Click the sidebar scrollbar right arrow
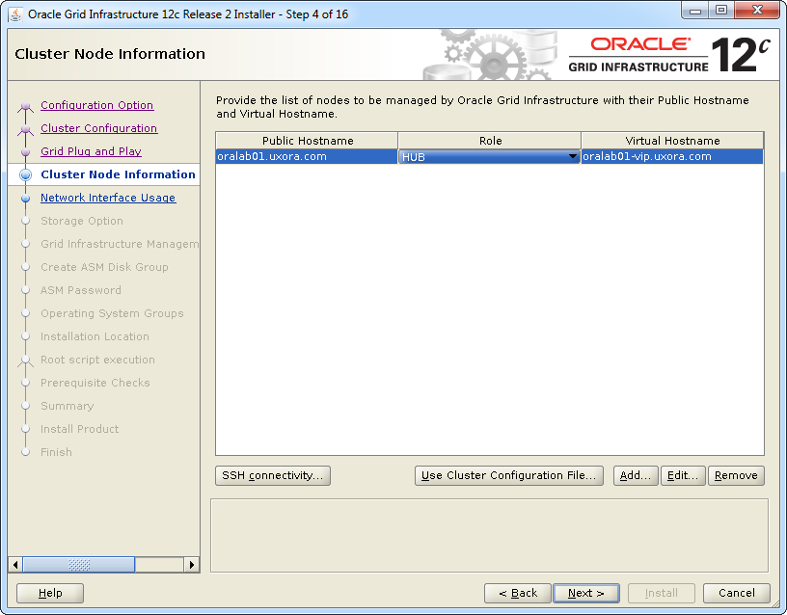Screen dimensions: 787x615 [192, 565]
